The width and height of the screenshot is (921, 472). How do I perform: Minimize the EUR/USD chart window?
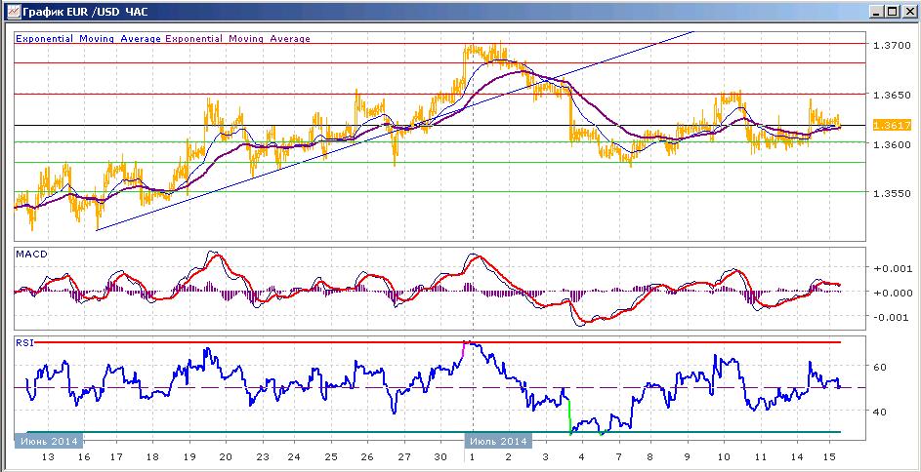[878, 11]
